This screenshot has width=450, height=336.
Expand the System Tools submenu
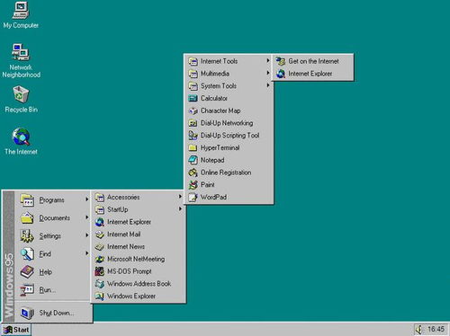229,86
